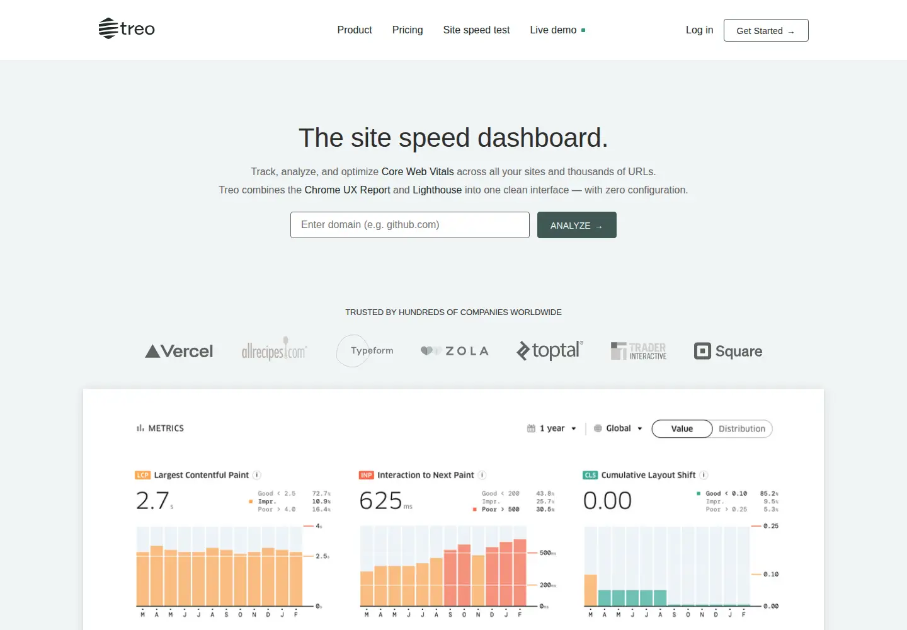Click the green CLS badge
This screenshot has height=630, width=907.
point(590,475)
